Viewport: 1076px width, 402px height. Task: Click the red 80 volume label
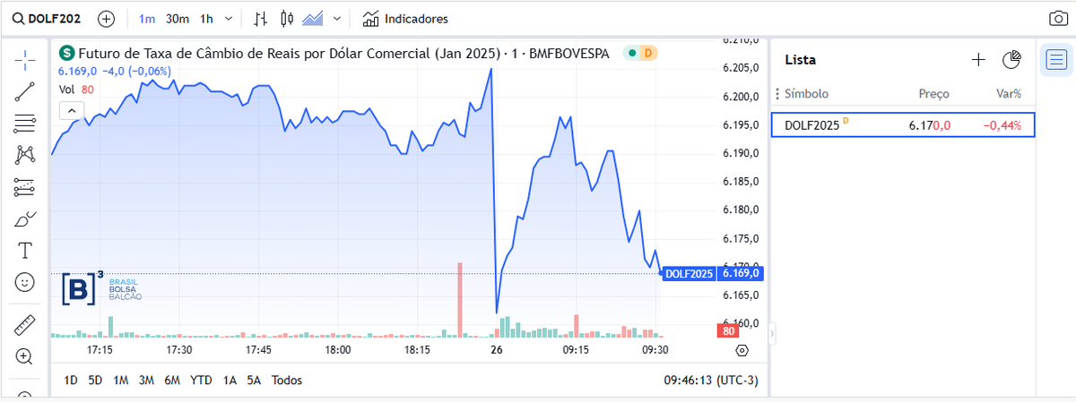[x=726, y=331]
